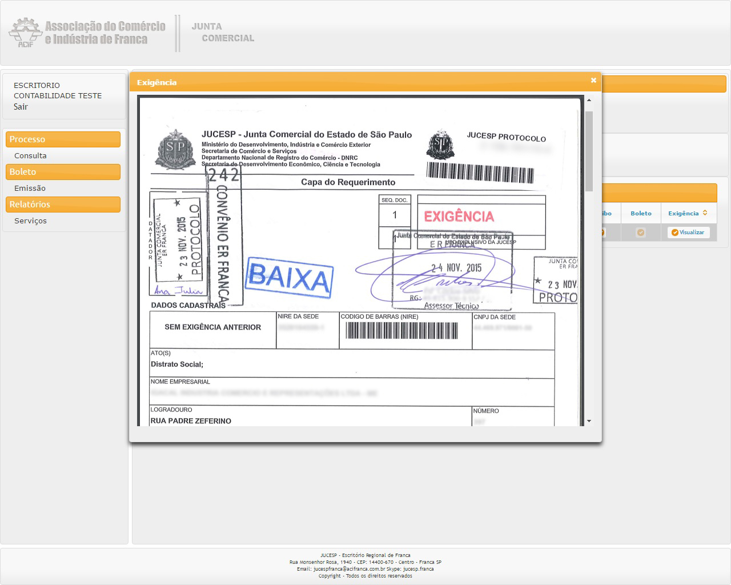Screen dimensions: 731x585
Task: Click the dialog vertical scrollbar thumb
Action: (589, 151)
